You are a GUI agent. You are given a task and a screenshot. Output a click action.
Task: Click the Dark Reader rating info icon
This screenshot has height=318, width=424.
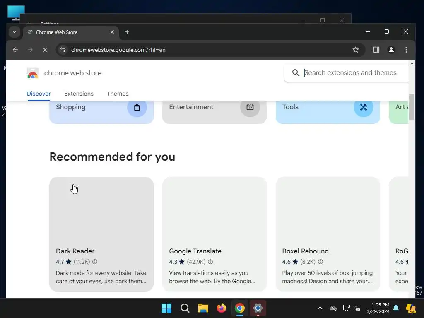click(95, 262)
